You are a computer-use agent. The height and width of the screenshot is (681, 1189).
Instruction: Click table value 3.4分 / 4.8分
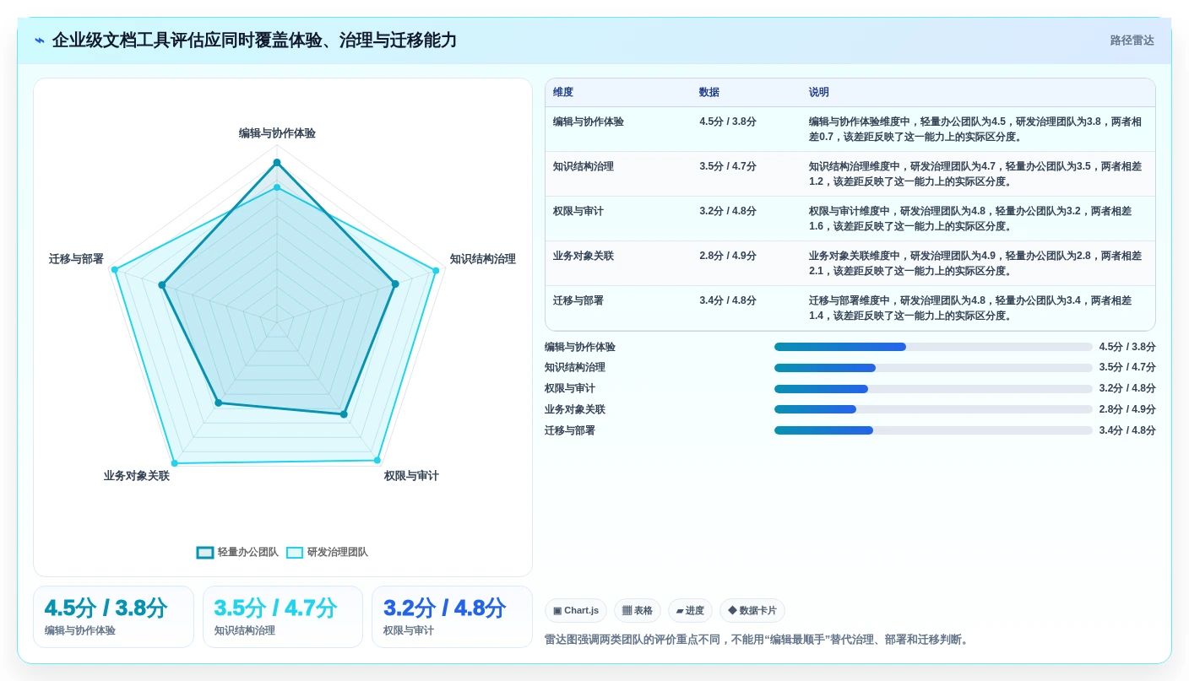(x=728, y=300)
